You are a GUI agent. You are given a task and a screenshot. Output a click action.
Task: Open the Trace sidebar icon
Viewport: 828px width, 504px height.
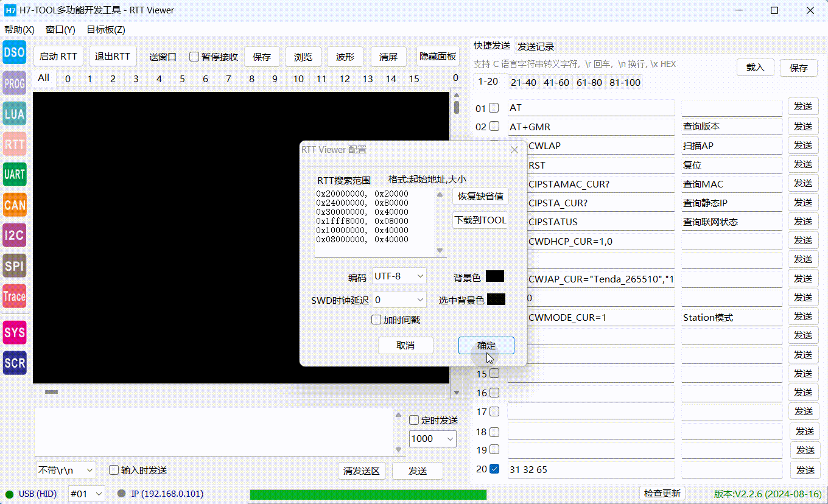(15, 296)
